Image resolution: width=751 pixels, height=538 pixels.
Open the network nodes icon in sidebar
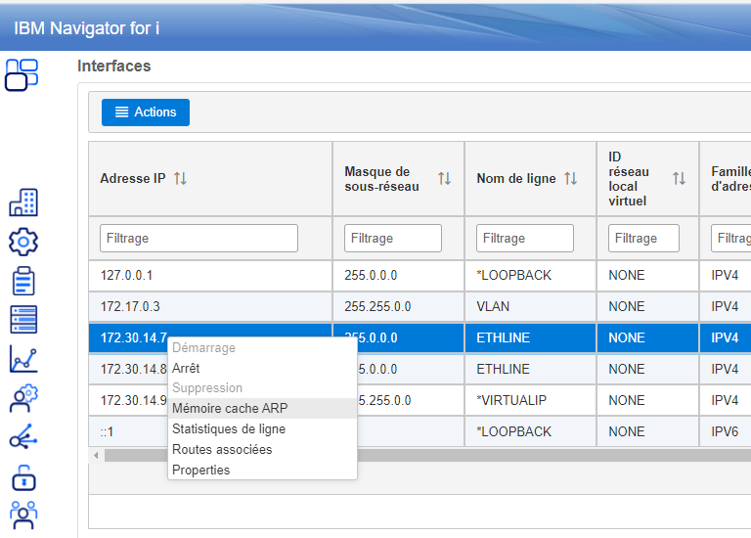[x=23, y=437]
